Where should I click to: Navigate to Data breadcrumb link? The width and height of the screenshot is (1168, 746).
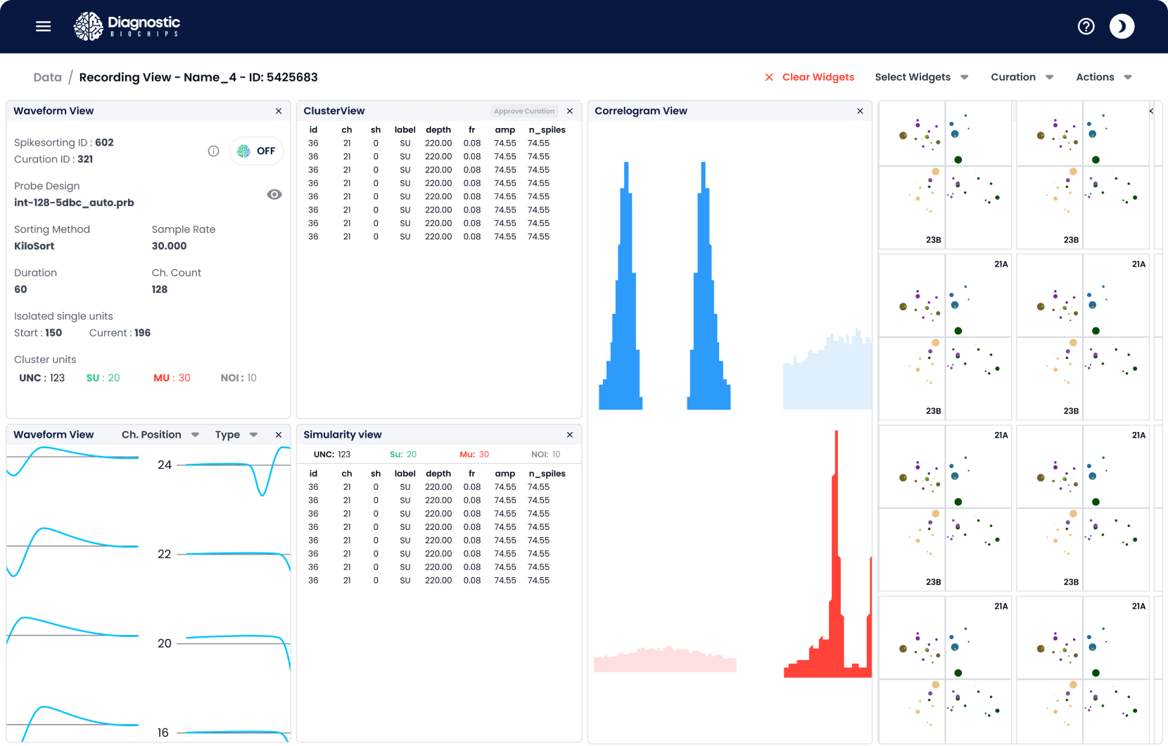pyautogui.click(x=47, y=77)
